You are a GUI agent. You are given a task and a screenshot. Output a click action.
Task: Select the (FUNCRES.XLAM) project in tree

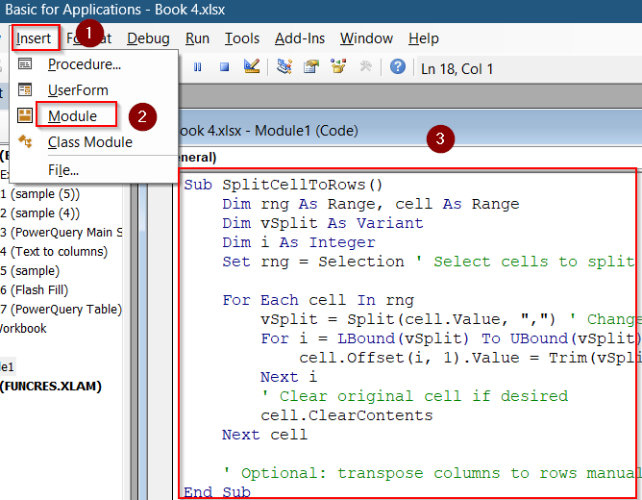coord(51,387)
